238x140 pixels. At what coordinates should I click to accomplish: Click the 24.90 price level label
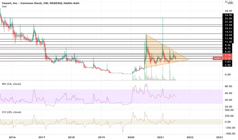pos(229,15)
